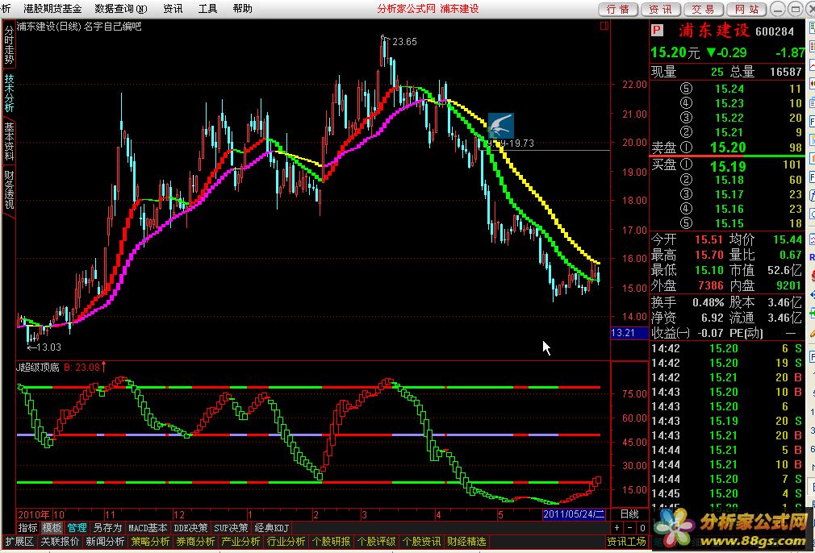The image size is (815, 553).
Task: Click the 13.03 low price label
Action: (49, 347)
